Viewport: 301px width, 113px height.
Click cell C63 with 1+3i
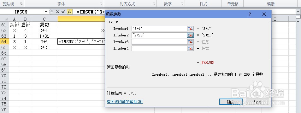click(44, 36)
